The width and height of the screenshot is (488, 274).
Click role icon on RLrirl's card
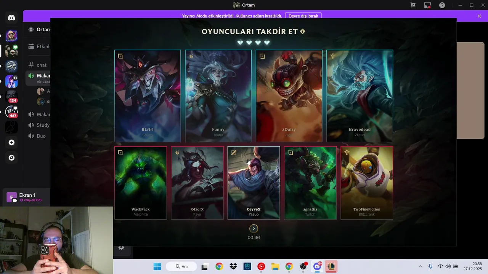click(x=120, y=56)
